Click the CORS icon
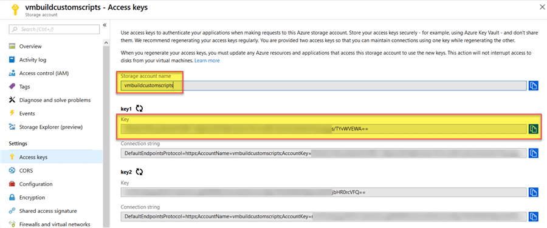The width and height of the screenshot is (547, 228). (12, 170)
